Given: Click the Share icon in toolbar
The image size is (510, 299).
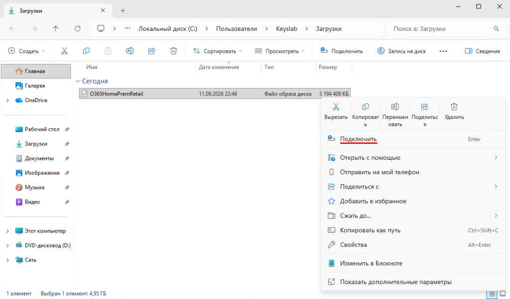Looking at the screenshot, I should [151, 51].
